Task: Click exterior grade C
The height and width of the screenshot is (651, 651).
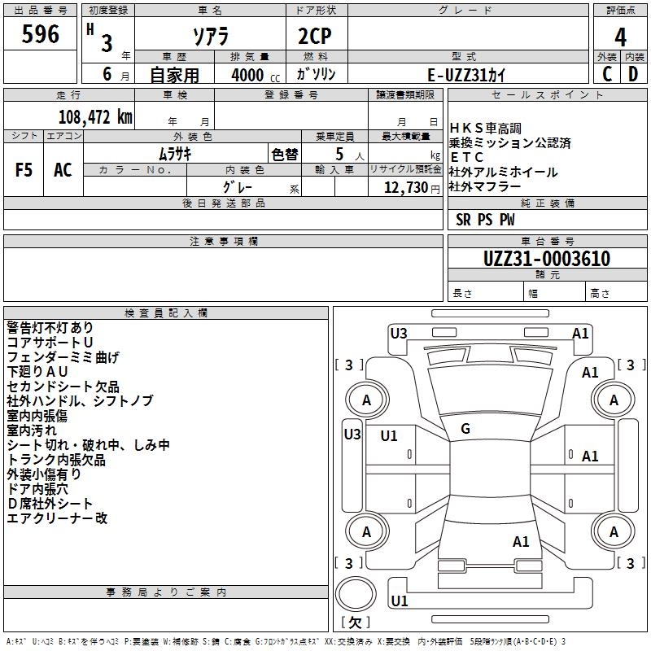Action: click(x=607, y=74)
